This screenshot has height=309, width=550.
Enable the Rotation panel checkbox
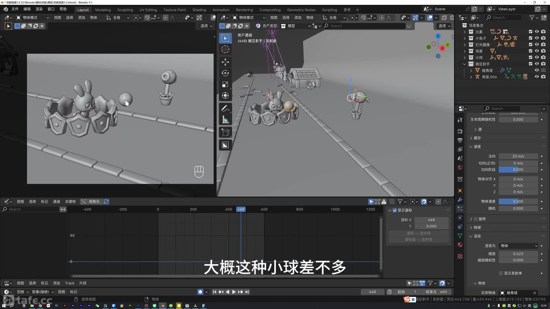[476, 219]
